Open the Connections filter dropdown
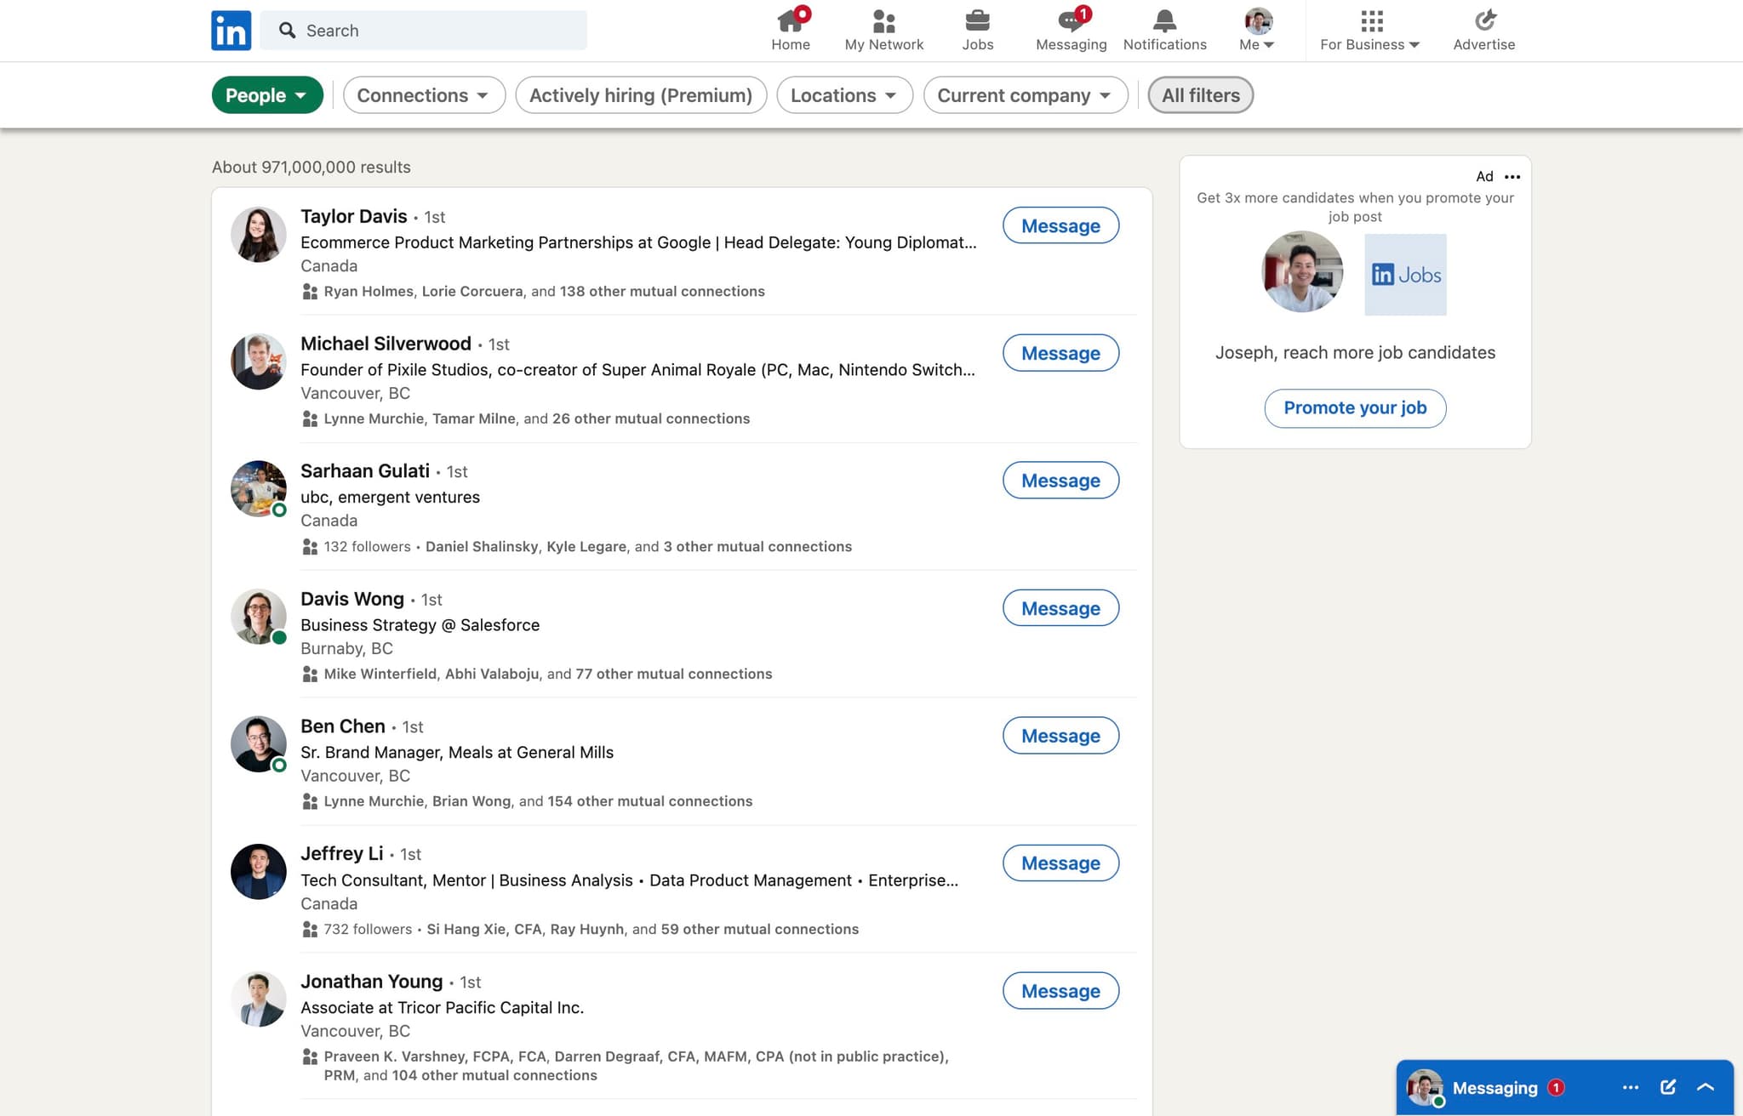 click(x=423, y=94)
